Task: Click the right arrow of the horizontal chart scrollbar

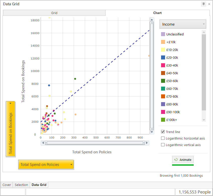Action: 147,143
